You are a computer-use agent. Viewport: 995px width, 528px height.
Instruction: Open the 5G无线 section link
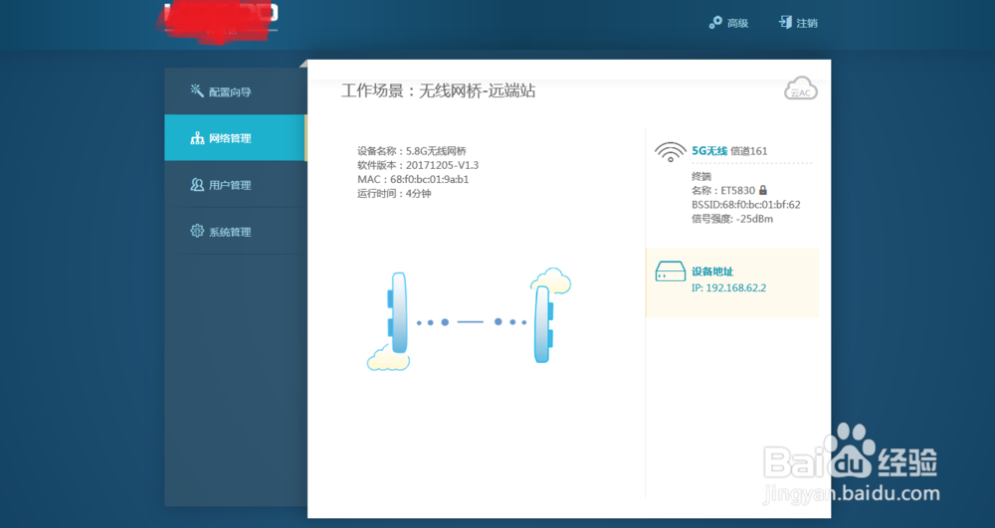709,151
